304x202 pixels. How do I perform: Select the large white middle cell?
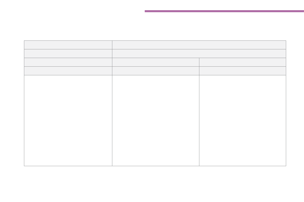tap(155, 120)
